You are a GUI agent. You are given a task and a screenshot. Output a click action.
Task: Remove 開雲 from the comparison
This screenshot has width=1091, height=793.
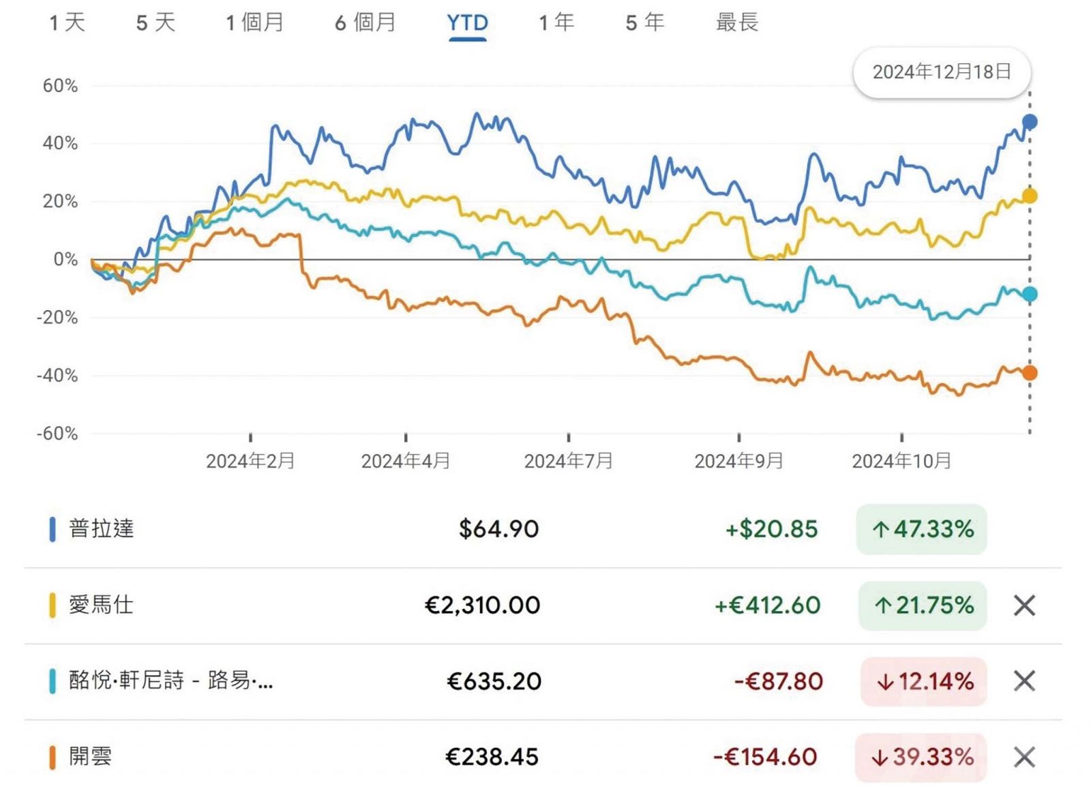(1024, 757)
